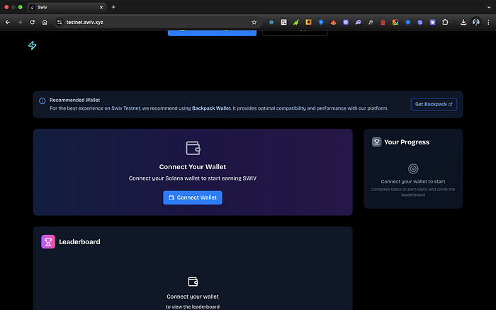
Task: Select the Swiv browser tab
Action: tap(67, 7)
